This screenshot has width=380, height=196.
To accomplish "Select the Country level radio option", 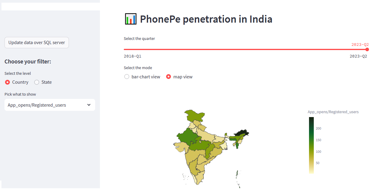I will click(x=7, y=82).
